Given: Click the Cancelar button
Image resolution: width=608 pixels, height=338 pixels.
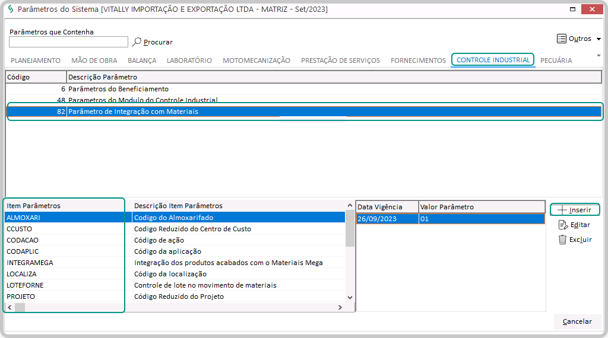Looking at the screenshot, I should coord(577,321).
